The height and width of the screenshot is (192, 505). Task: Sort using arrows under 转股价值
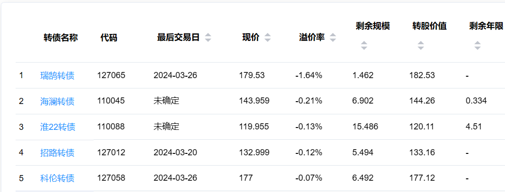click(421, 46)
